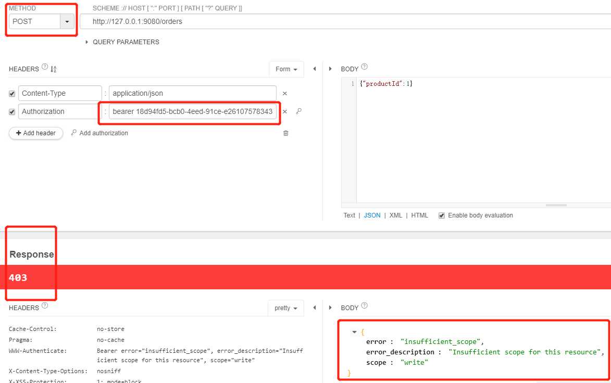Switch request body format to Text
Image resolution: width=611 pixels, height=383 pixels.
349,215
